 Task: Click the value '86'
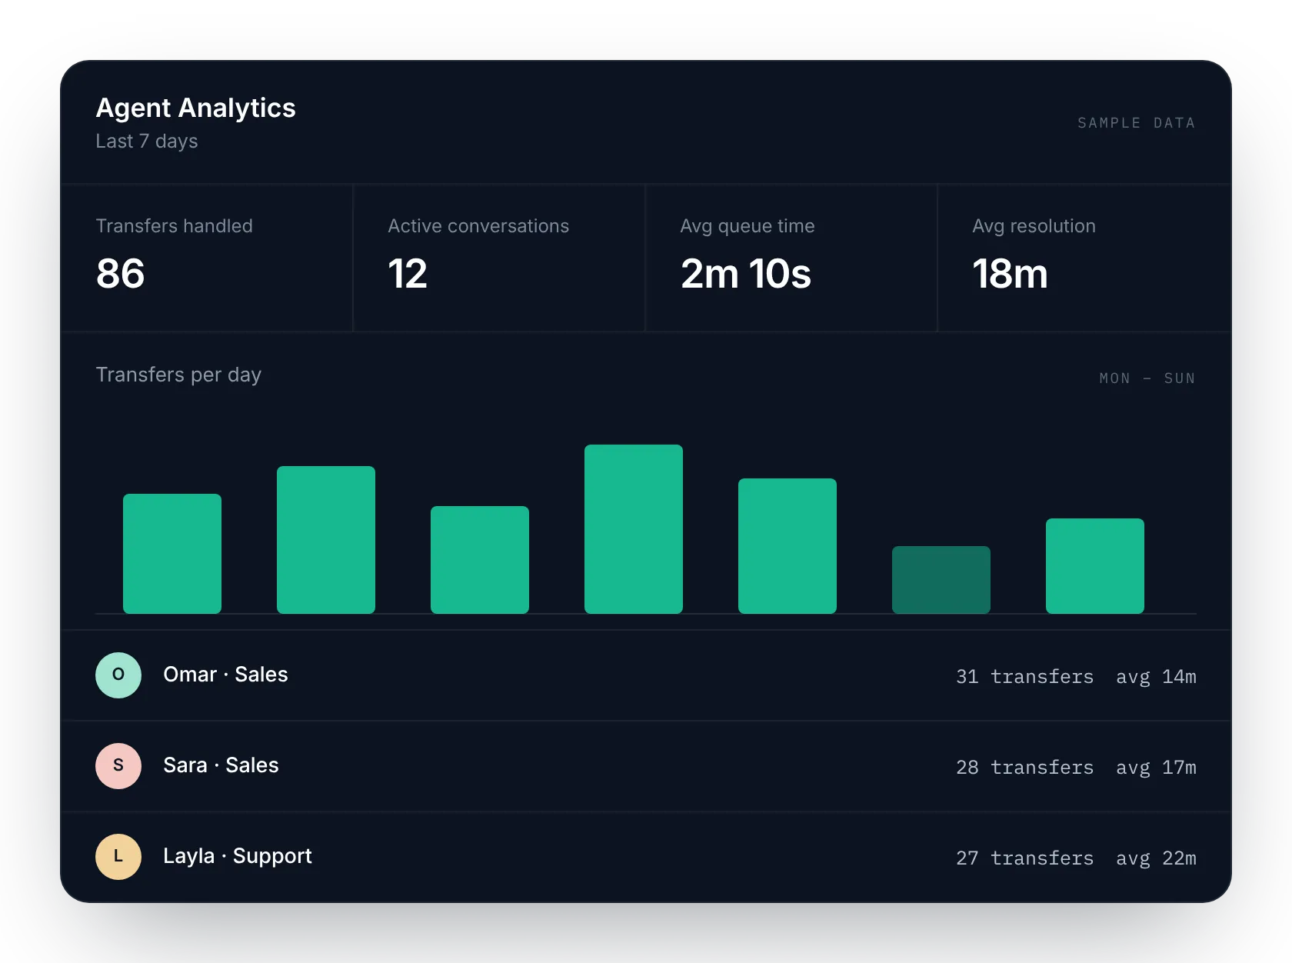pyautogui.click(x=121, y=274)
